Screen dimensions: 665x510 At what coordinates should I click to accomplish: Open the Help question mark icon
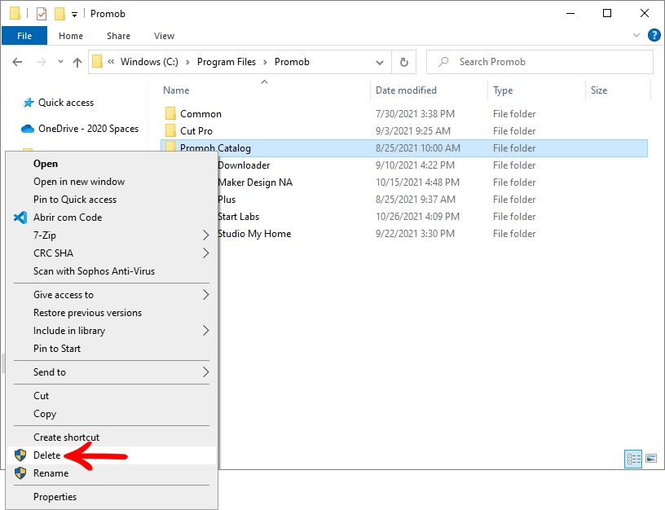click(x=654, y=35)
